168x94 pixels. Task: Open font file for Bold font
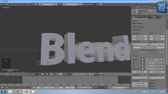coord(161,63)
